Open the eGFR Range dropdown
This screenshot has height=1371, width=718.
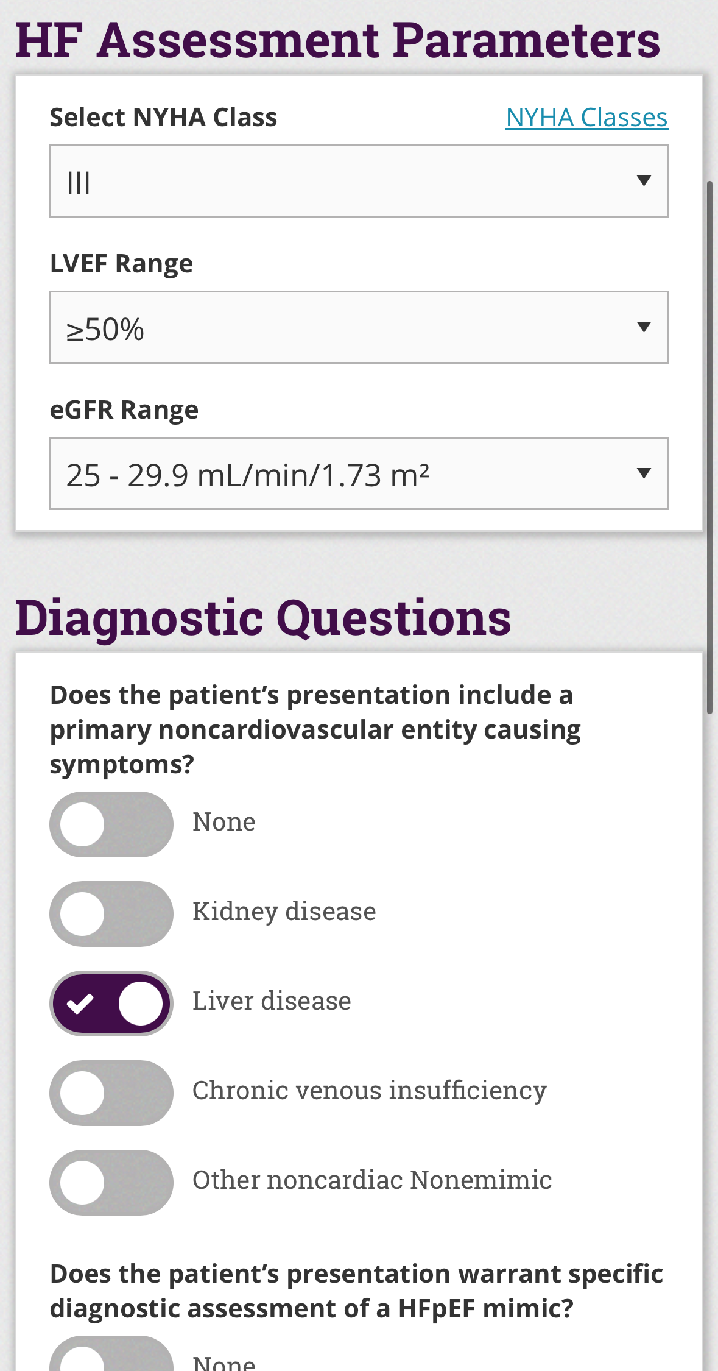coord(341,473)
